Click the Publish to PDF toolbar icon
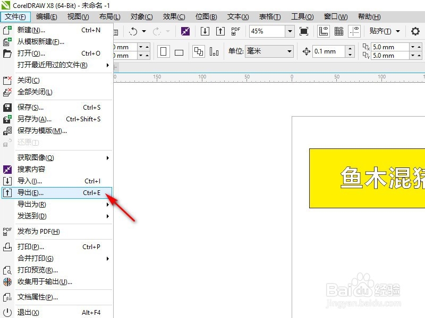 (x=235, y=31)
